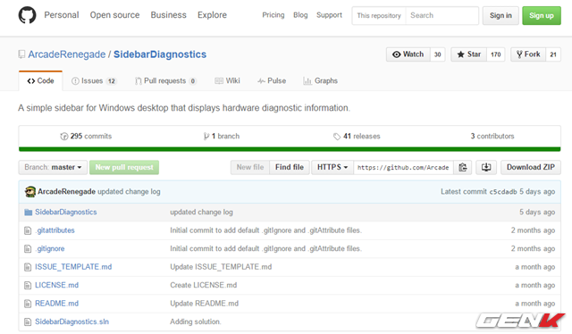Viewport: 572px width, 334px height.
Task: Fork this repository
Action: pyautogui.click(x=528, y=54)
